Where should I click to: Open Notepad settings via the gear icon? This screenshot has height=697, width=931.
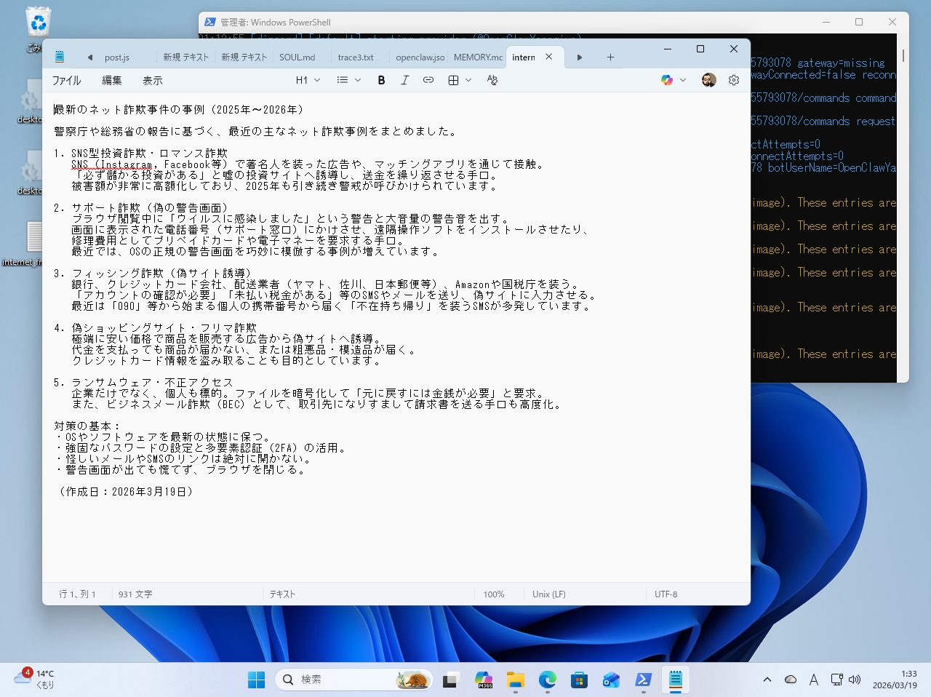[x=734, y=80]
